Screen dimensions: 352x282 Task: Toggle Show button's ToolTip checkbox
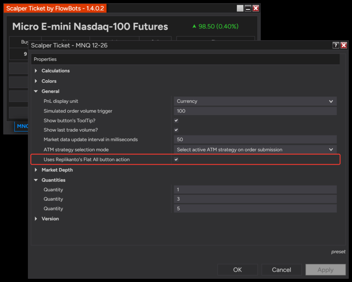click(x=176, y=121)
